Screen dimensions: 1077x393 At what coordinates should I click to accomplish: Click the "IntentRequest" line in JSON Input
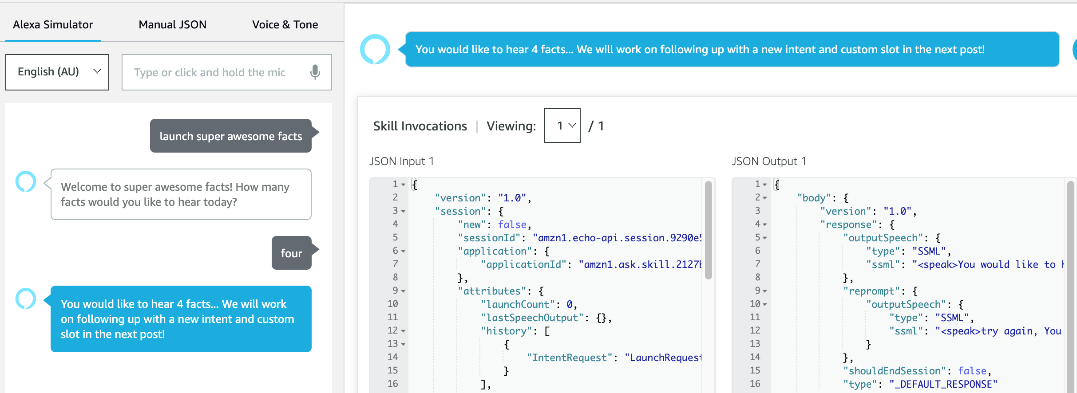[x=614, y=358]
